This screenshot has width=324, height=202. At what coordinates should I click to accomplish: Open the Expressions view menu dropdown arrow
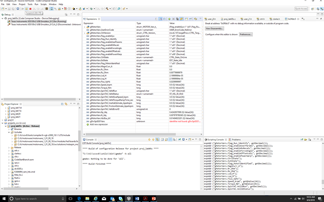(x=200, y=19)
